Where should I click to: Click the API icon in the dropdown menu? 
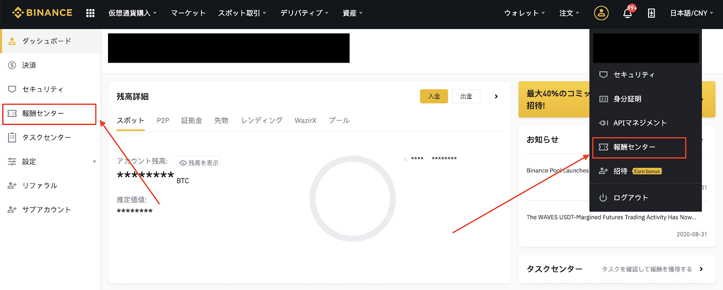(x=603, y=123)
